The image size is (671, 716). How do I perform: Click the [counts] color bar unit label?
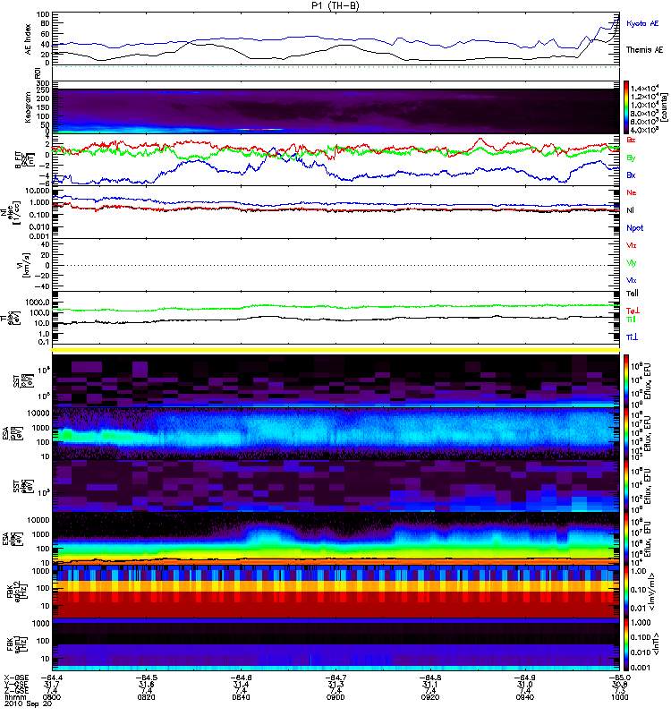[x=665, y=107]
